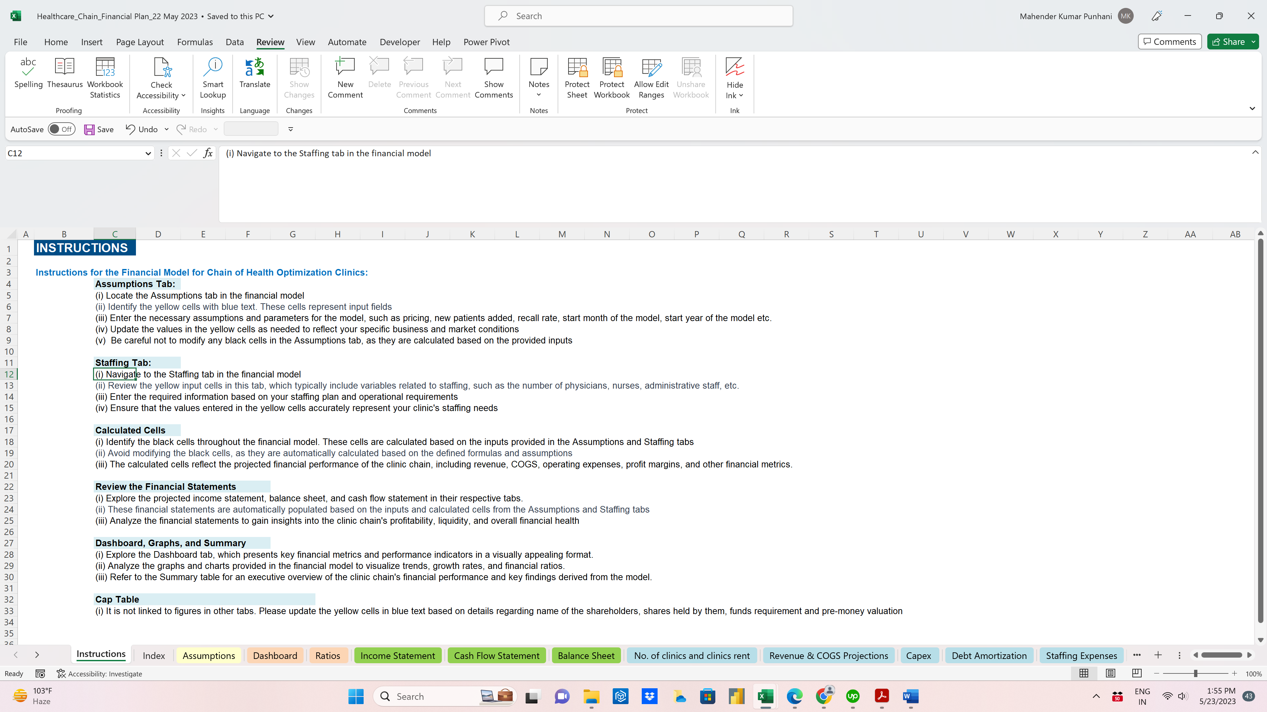Open the Name Box dropdown
Viewport: 1267px width, 712px height.
click(148, 153)
